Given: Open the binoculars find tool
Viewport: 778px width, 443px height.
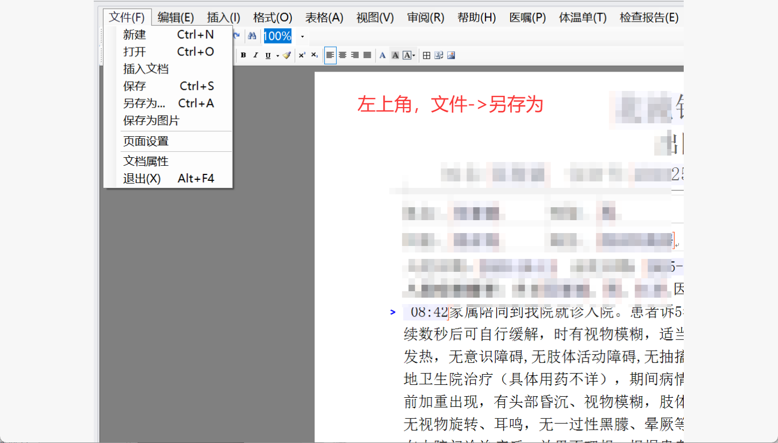Looking at the screenshot, I should [252, 37].
